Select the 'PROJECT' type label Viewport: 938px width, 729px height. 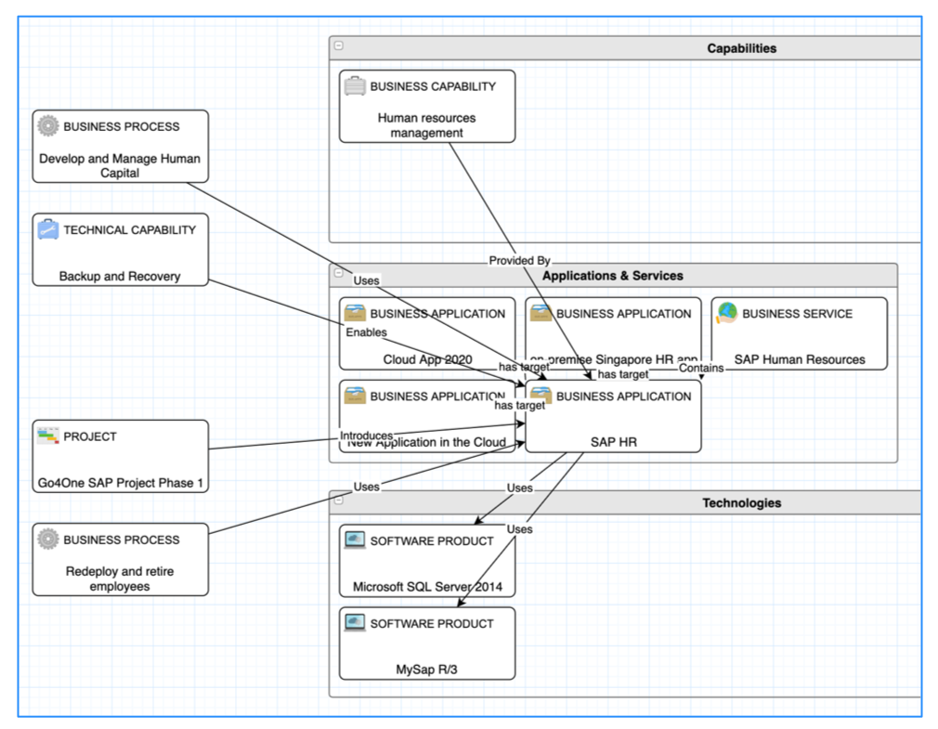pyautogui.click(x=90, y=436)
